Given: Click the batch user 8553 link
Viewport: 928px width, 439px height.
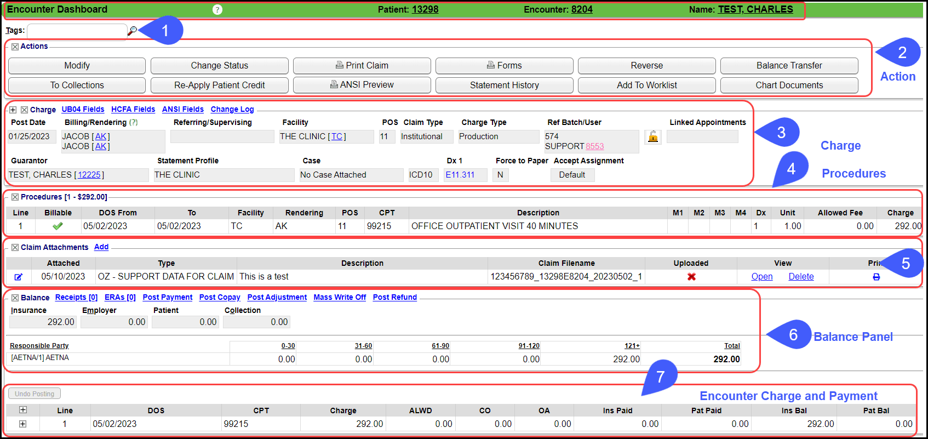Looking at the screenshot, I should click(594, 146).
